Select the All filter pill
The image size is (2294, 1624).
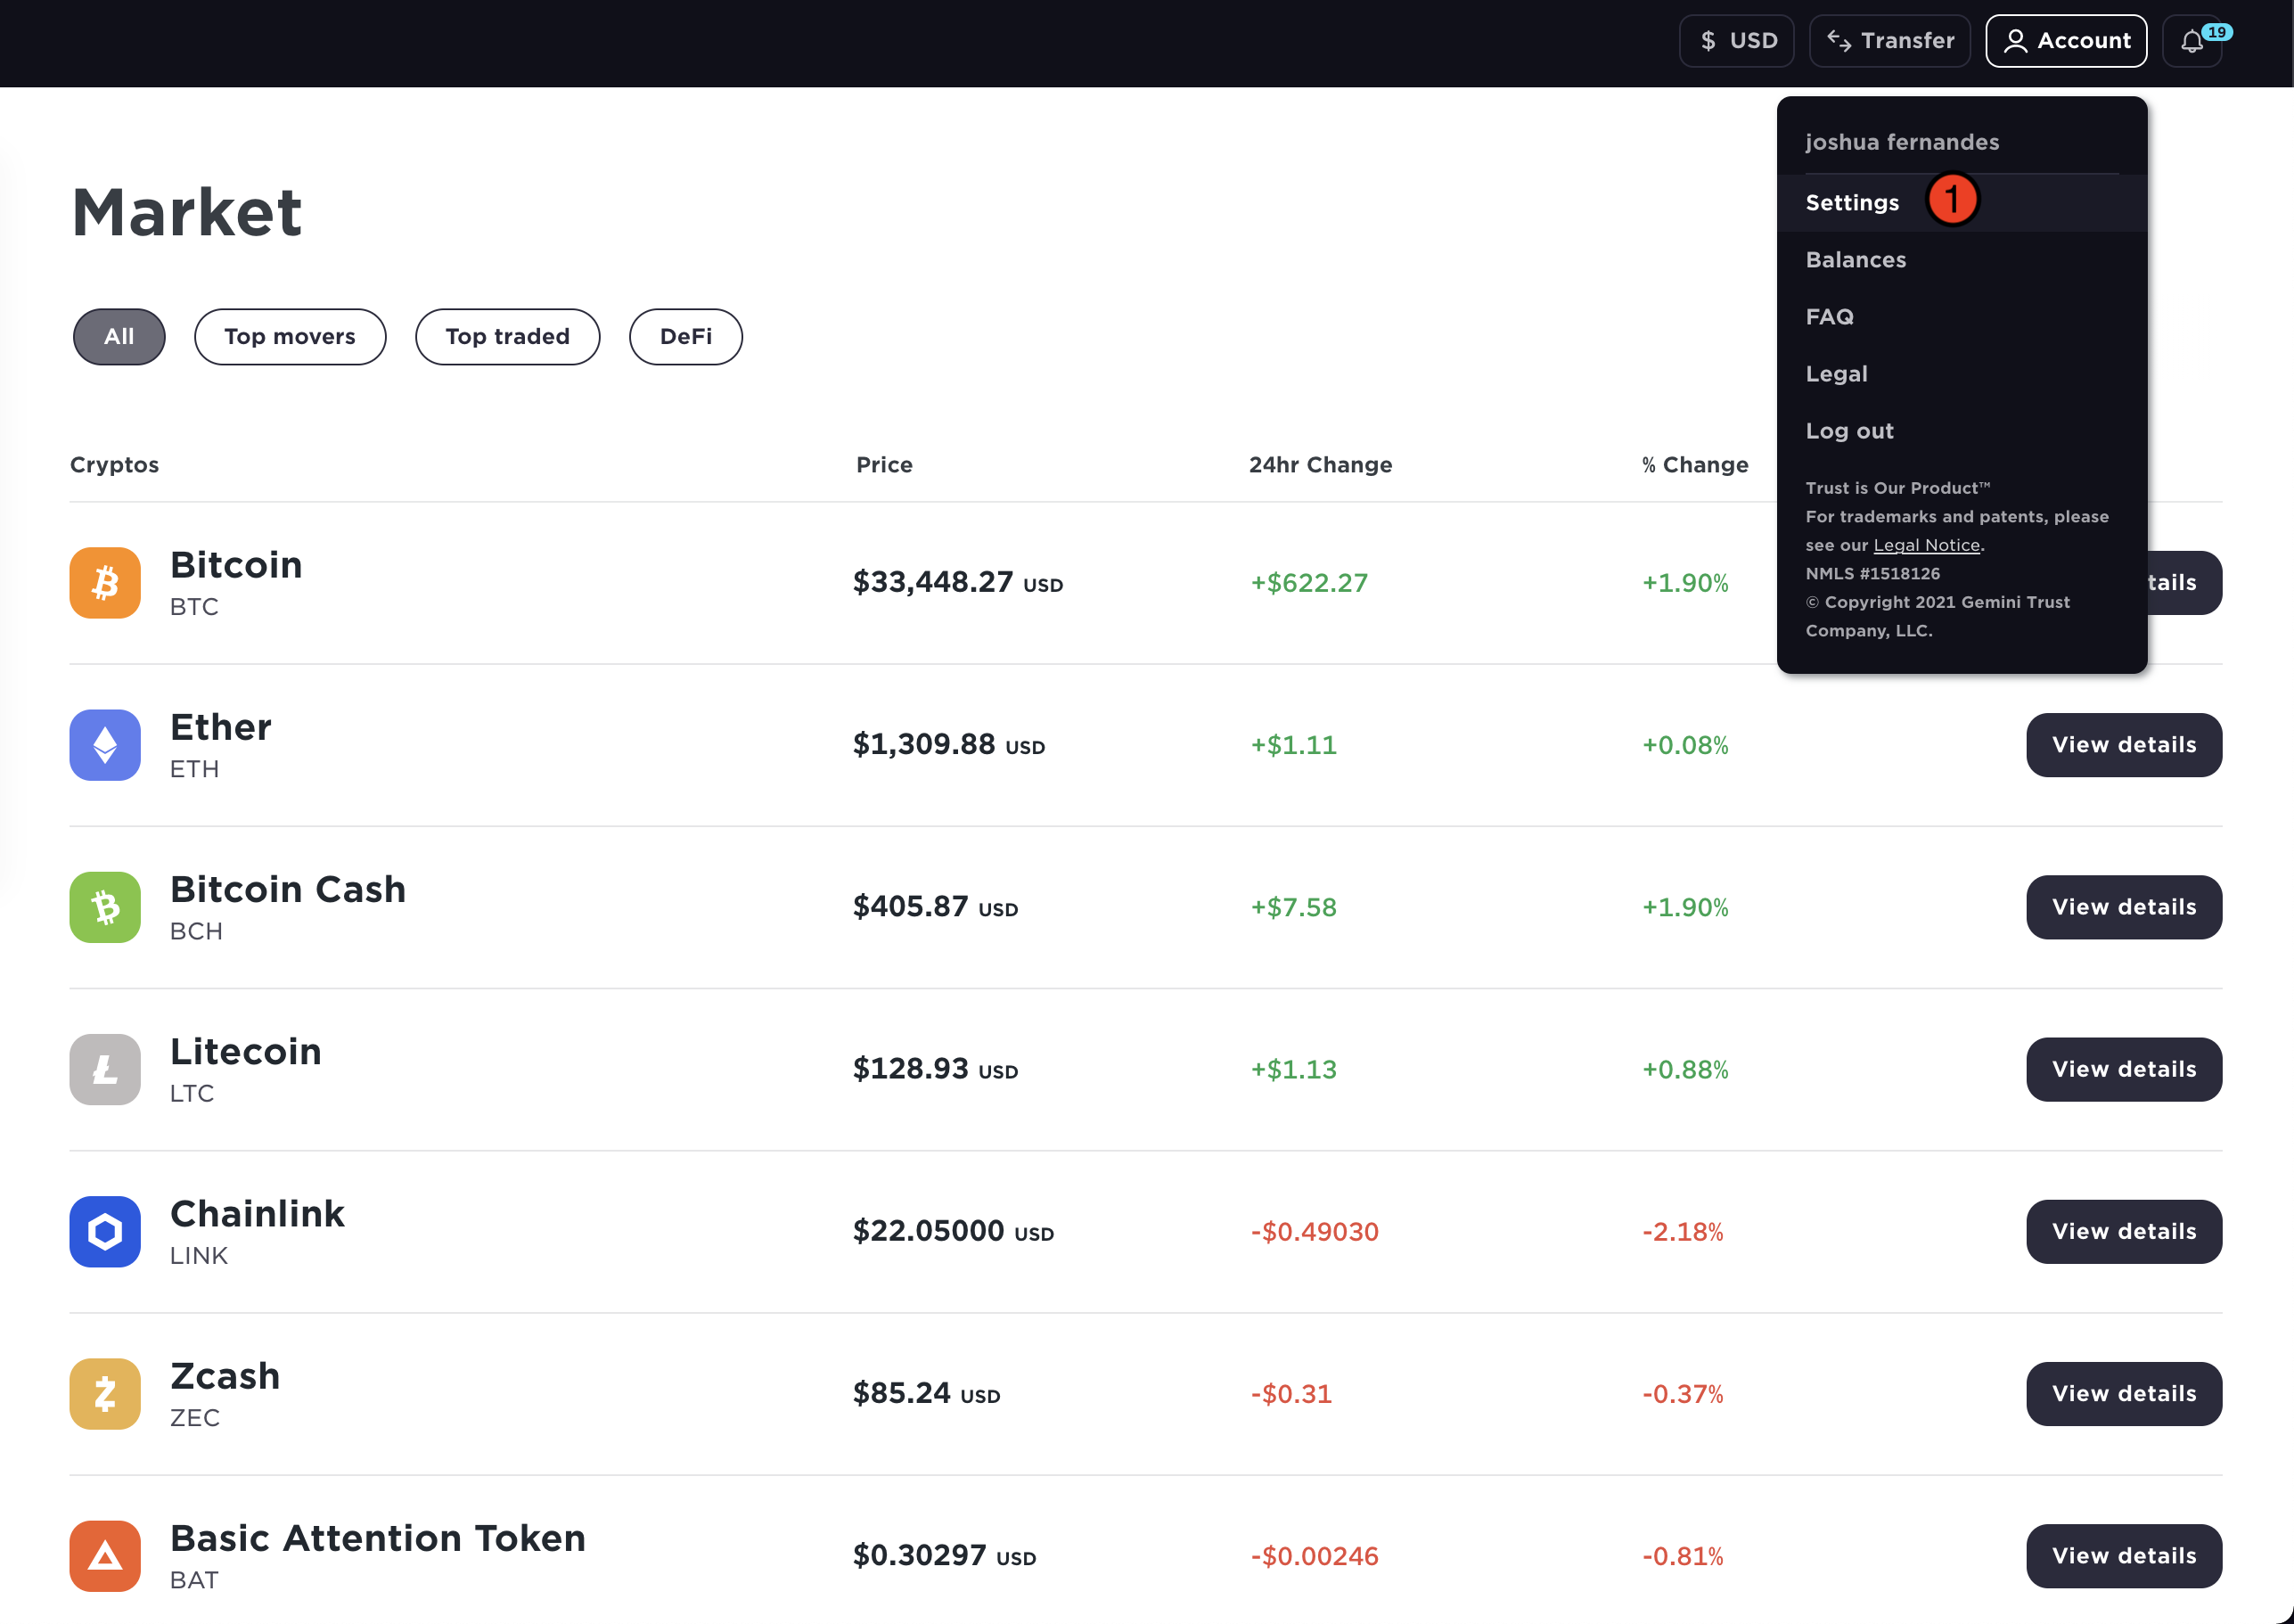[119, 337]
